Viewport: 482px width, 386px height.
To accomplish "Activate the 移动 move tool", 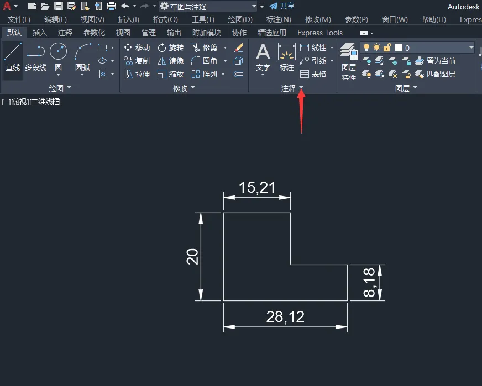I will (137, 47).
